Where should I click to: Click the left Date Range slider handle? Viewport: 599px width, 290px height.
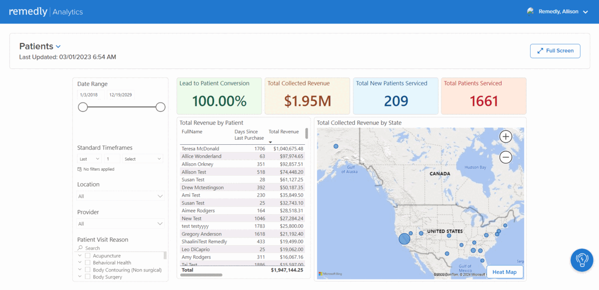tap(83, 107)
